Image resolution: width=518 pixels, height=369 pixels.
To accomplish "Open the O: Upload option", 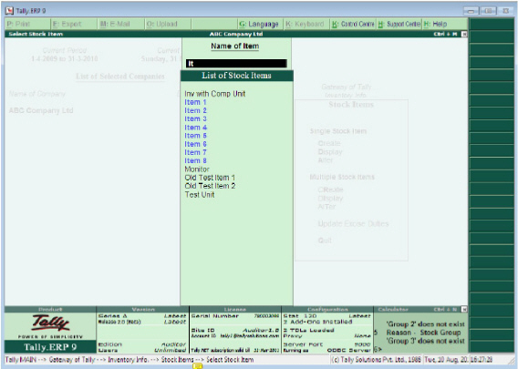I will tap(168, 24).
